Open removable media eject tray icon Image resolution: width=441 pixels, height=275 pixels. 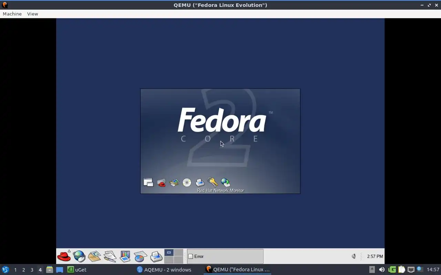coord(372,269)
